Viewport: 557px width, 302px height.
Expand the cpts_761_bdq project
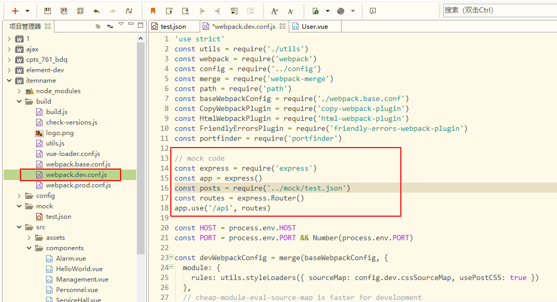[9, 60]
